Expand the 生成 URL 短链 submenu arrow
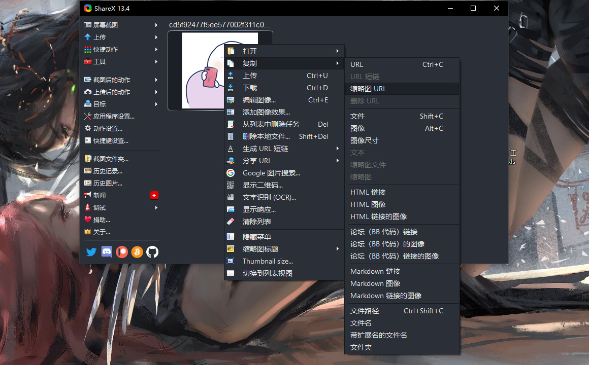Screen dimensions: 589x365 pos(338,149)
